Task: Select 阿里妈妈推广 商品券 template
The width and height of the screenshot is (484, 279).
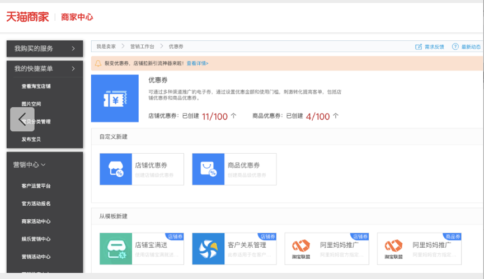Action: (420, 249)
